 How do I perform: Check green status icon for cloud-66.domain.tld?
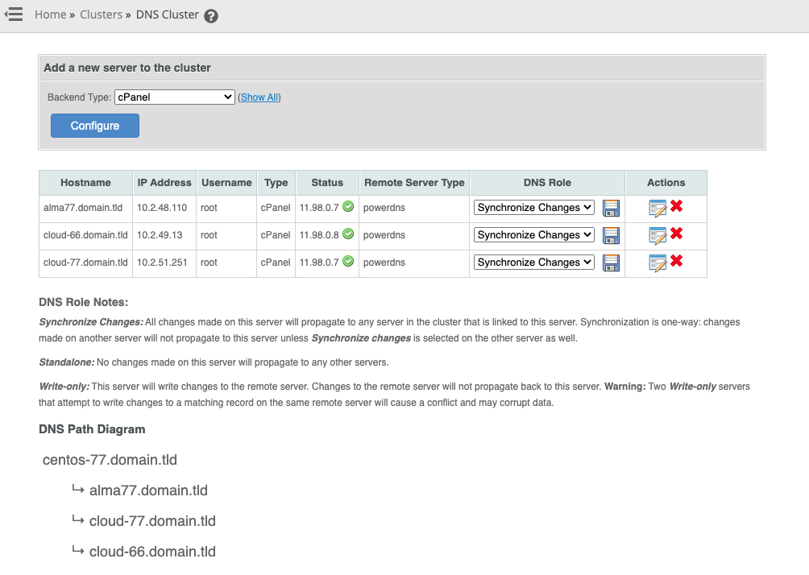tap(348, 234)
